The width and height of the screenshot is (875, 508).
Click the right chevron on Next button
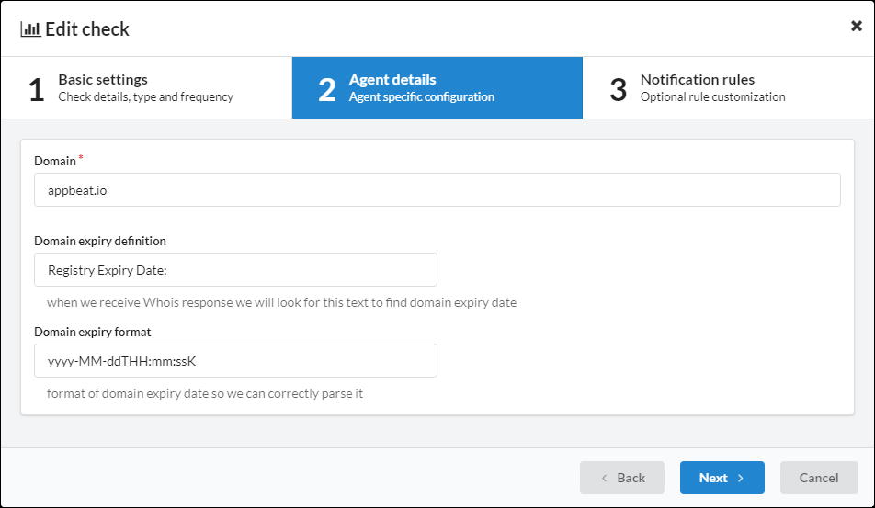741,478
